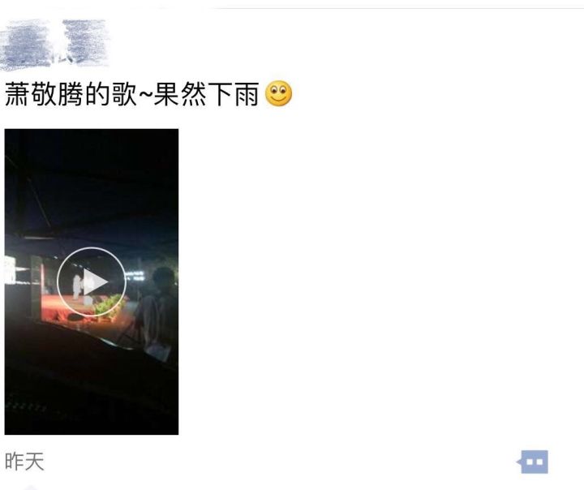Open the blurred poster username
Viewport: 584px width, 490px height.
click(55, 44)
